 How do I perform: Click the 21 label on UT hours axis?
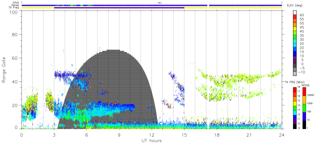(249, 135)
